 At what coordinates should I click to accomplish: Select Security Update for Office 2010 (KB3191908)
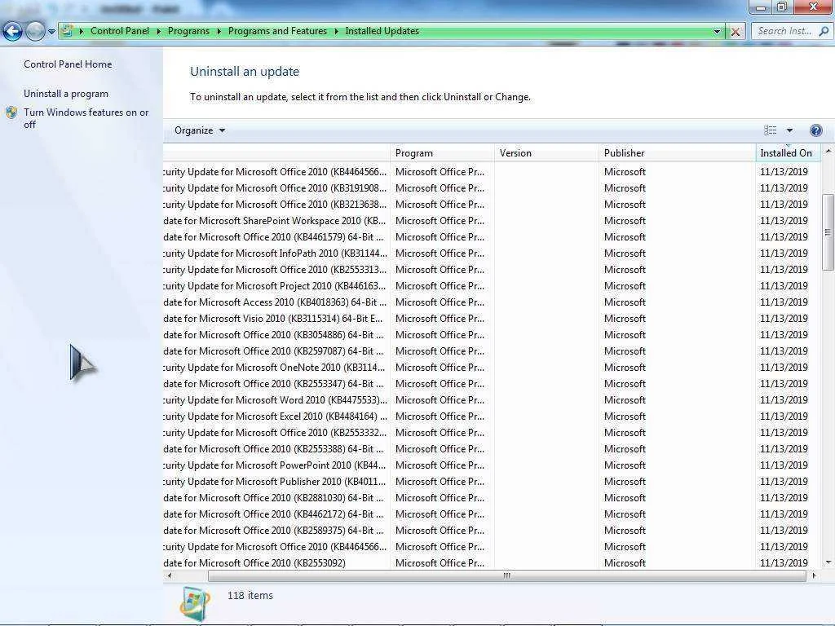(492, 188)
